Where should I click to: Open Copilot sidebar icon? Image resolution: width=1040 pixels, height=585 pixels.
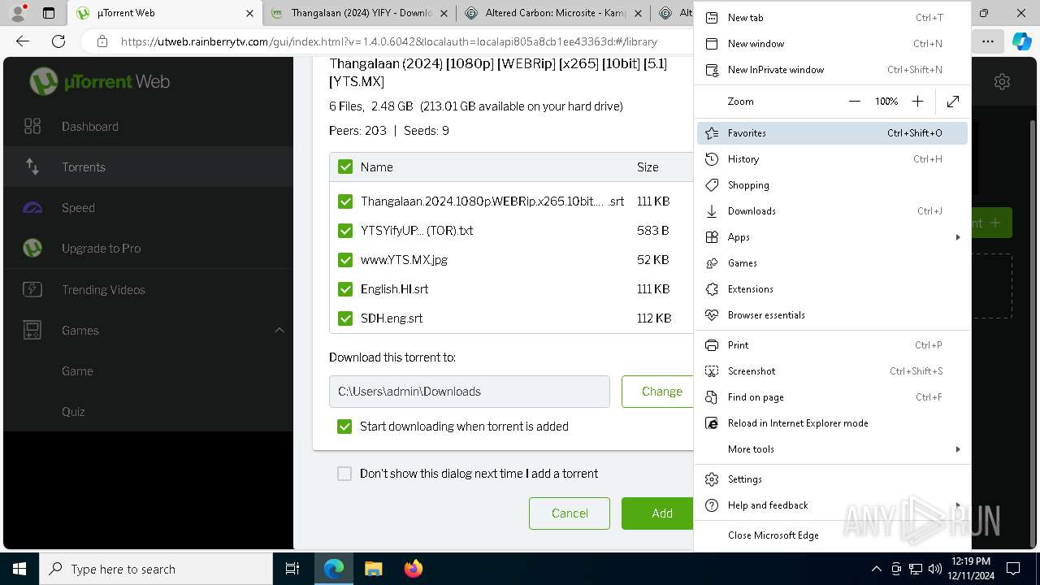coord(1022,41)
